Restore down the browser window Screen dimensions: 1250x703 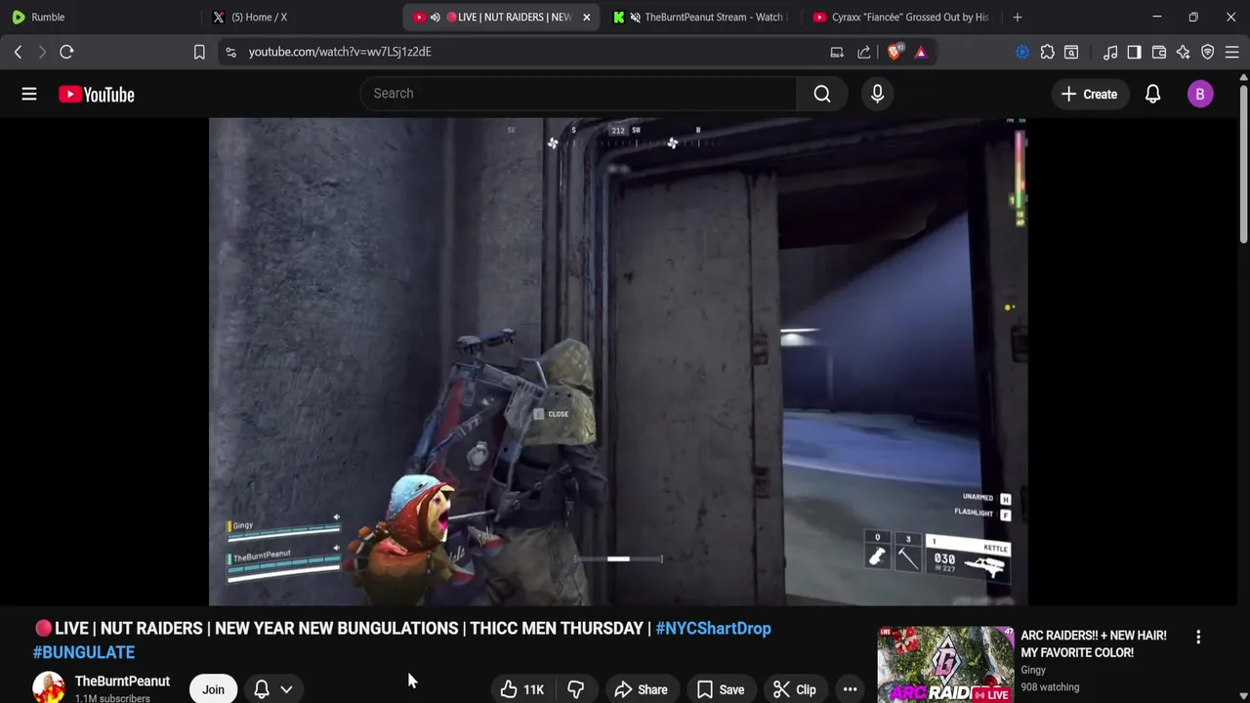pyautogui.click(x=1193, y=17)
